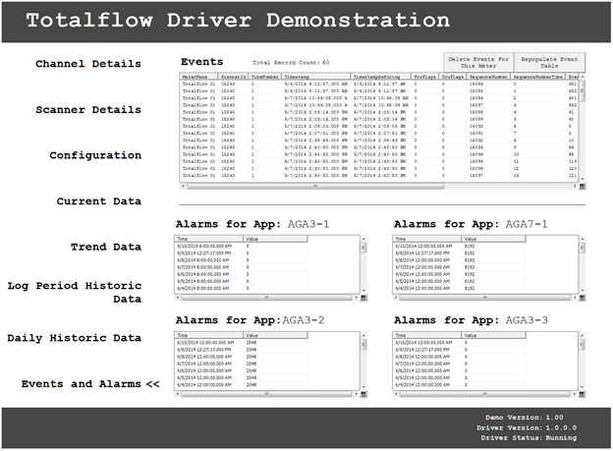Sort Events by SequenceNumberTube column header
613x451 pixels.
point(538,77)
